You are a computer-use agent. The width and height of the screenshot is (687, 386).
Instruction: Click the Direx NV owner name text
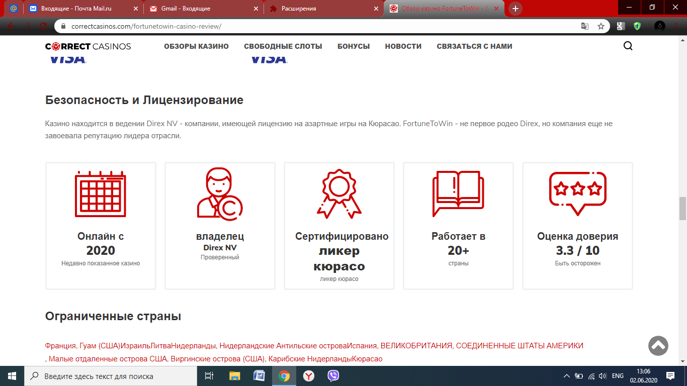[x=220, y=248]
